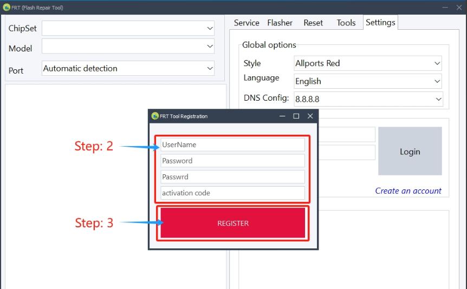
Task: Open the Reset tab
Action: point(313,23)
